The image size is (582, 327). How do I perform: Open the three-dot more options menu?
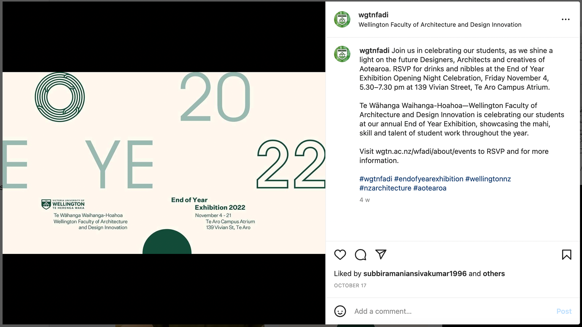point(565,19)
